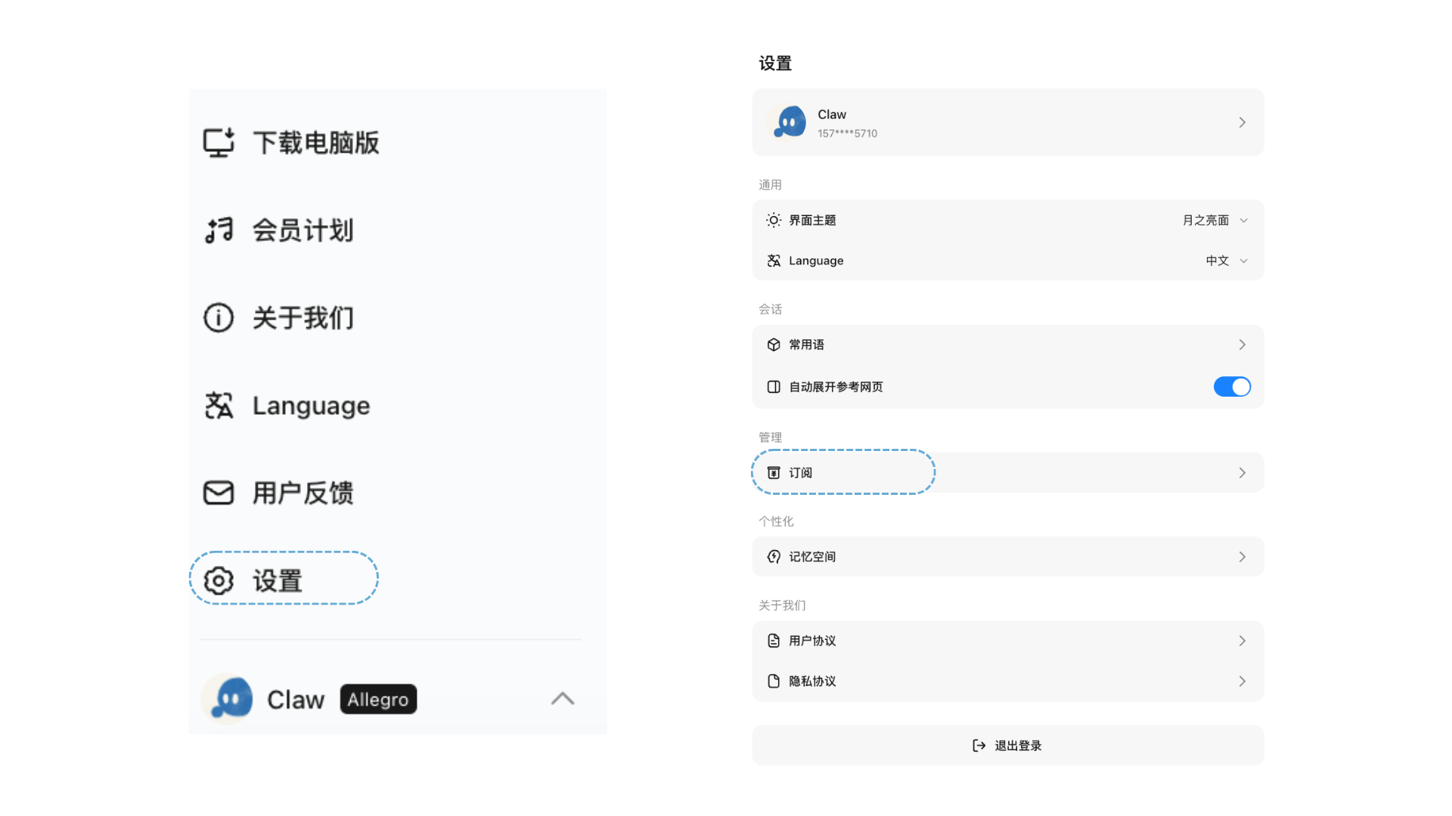
Task: Open 用户协议 under 关于我们
Action: 1006,640
